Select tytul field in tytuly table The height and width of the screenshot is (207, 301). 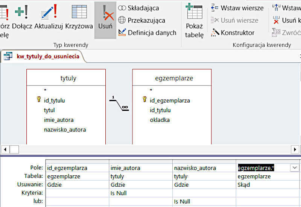[x=49, y=110]
